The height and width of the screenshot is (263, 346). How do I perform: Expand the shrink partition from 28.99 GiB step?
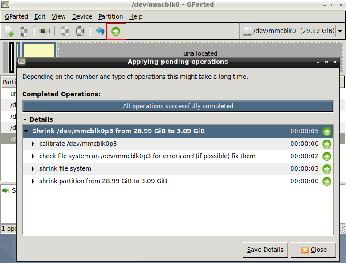coord(33,181)
